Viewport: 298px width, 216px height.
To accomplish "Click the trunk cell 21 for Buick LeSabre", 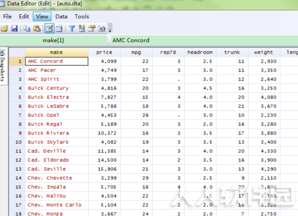I will click(x=232, y=106).
